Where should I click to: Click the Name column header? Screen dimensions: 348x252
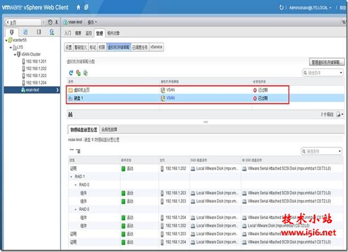(113, 82)
